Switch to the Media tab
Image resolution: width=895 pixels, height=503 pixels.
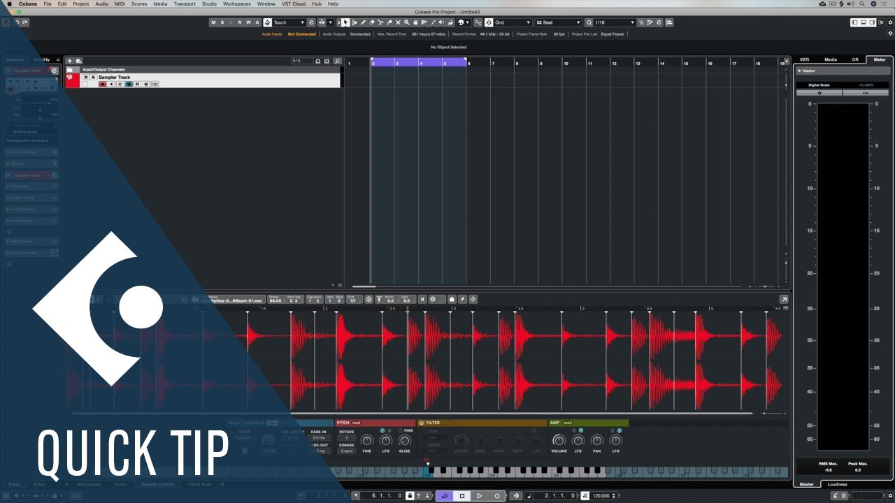click(x=831, y=59)
